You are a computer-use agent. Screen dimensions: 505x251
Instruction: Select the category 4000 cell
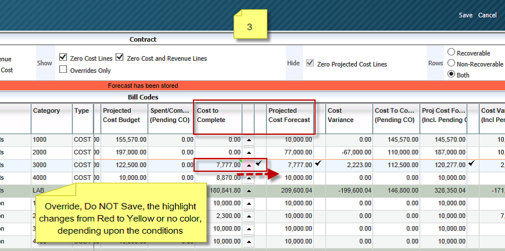pyautogui.click(x=52, y=178)
